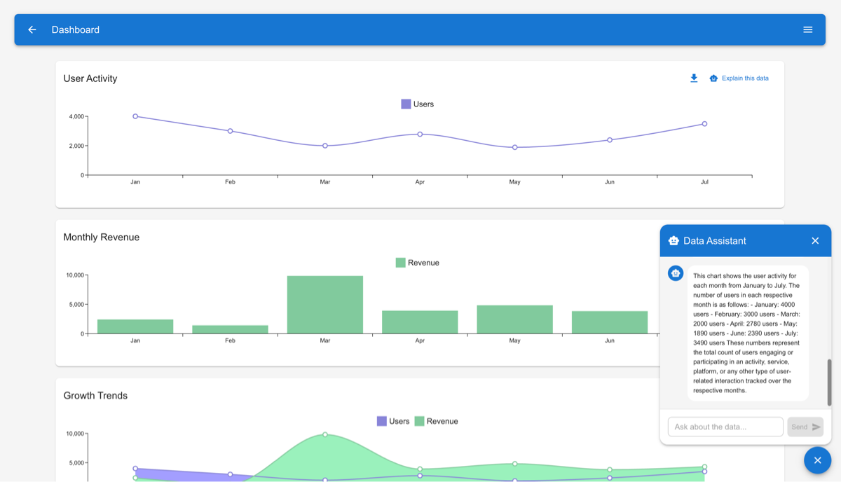Screen dimensions: 841x482
Task: Click the robot icon beside Explain this data
Action: click(713, 78)
